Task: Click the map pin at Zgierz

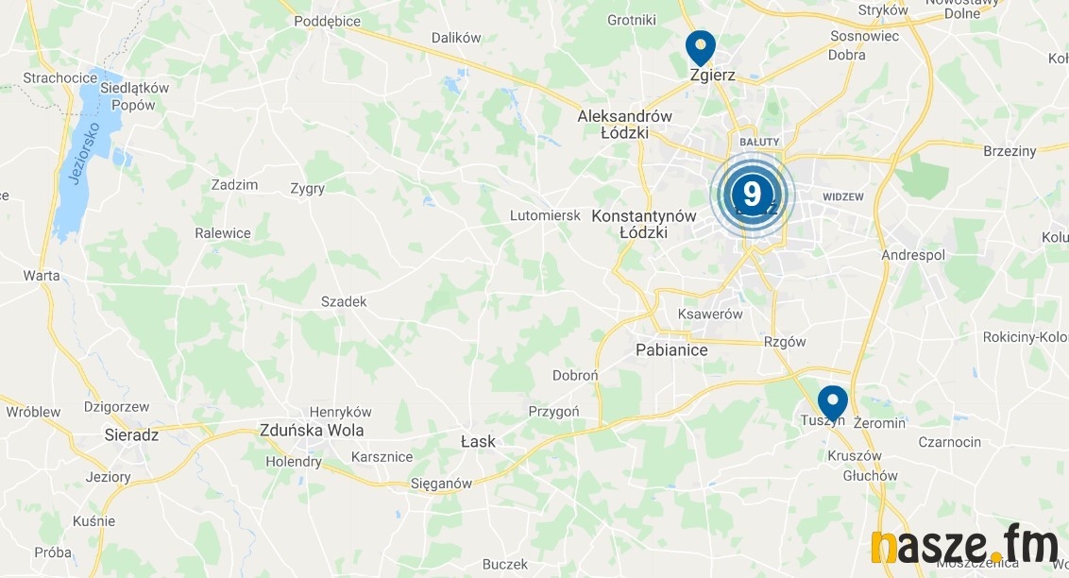Action: 700,48
